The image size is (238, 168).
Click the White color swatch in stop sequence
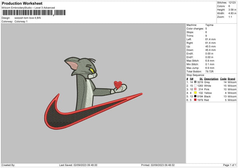[195, 86]
